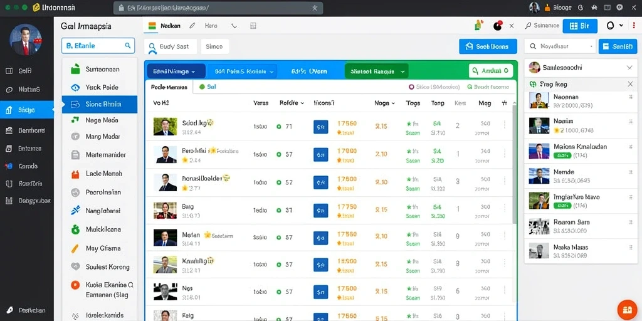The height and width of the screenshot is (321, 642).
Task: Expand the Noga column sort dropdown
Action: pyautogui.click(x=384, y=103)
